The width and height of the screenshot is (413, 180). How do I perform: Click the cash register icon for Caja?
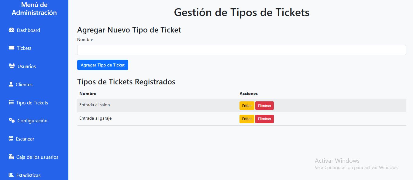pos(11,157)
